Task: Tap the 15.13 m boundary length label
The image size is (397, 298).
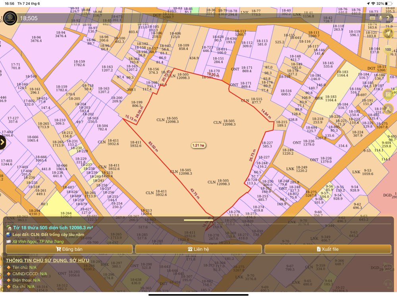Action: pyautogui.click(x=131, y=118)
